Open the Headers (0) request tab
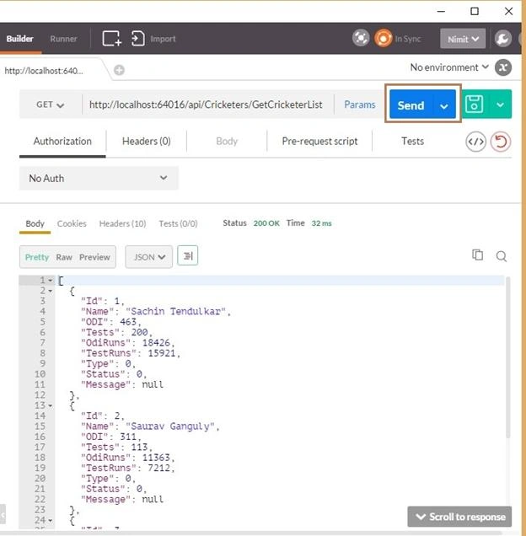This screenshot has width=526, height=536. click(147, 142)
